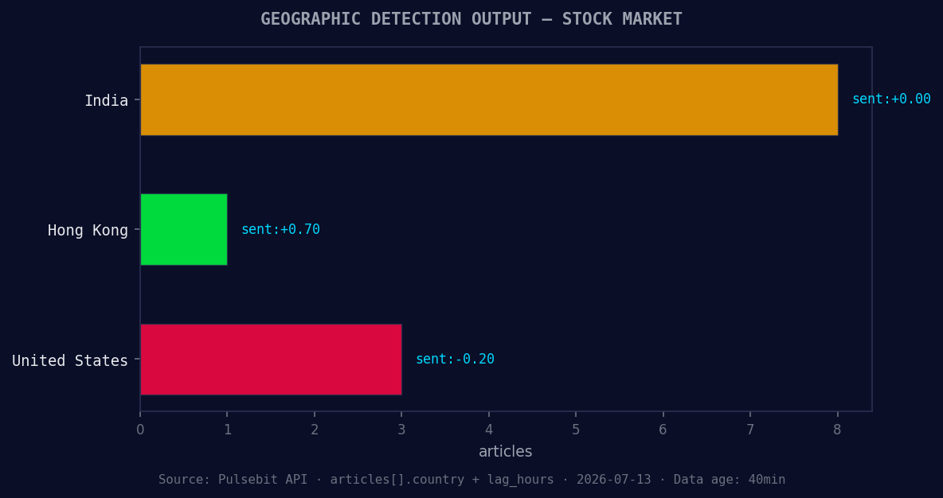Image resolution: width=943 pixels, height=498 pixels.
Task: Select the United States axis label
Action: click(x=70, y=360)
